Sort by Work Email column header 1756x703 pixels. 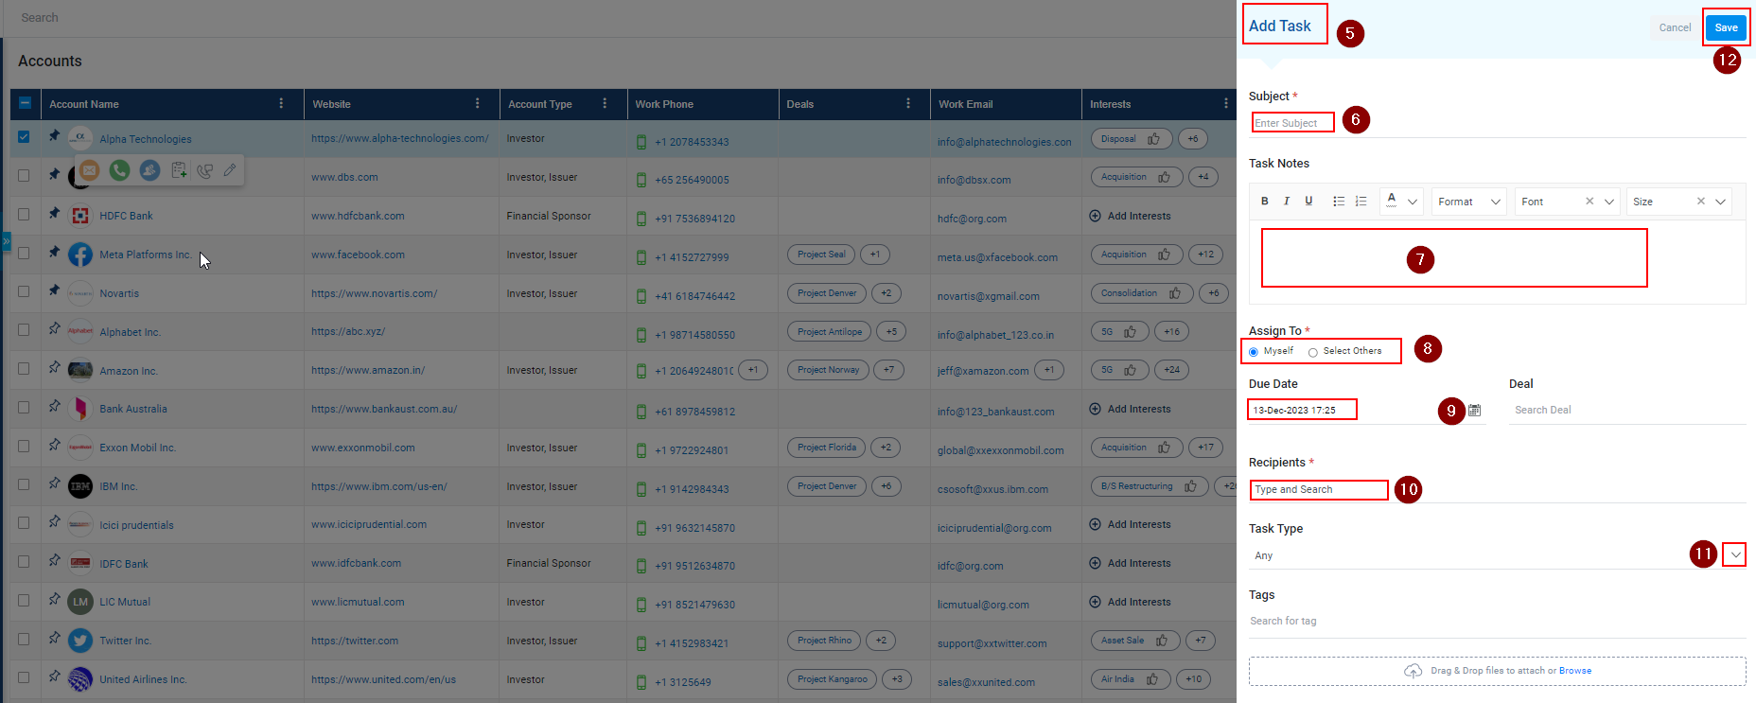(965, 104)
